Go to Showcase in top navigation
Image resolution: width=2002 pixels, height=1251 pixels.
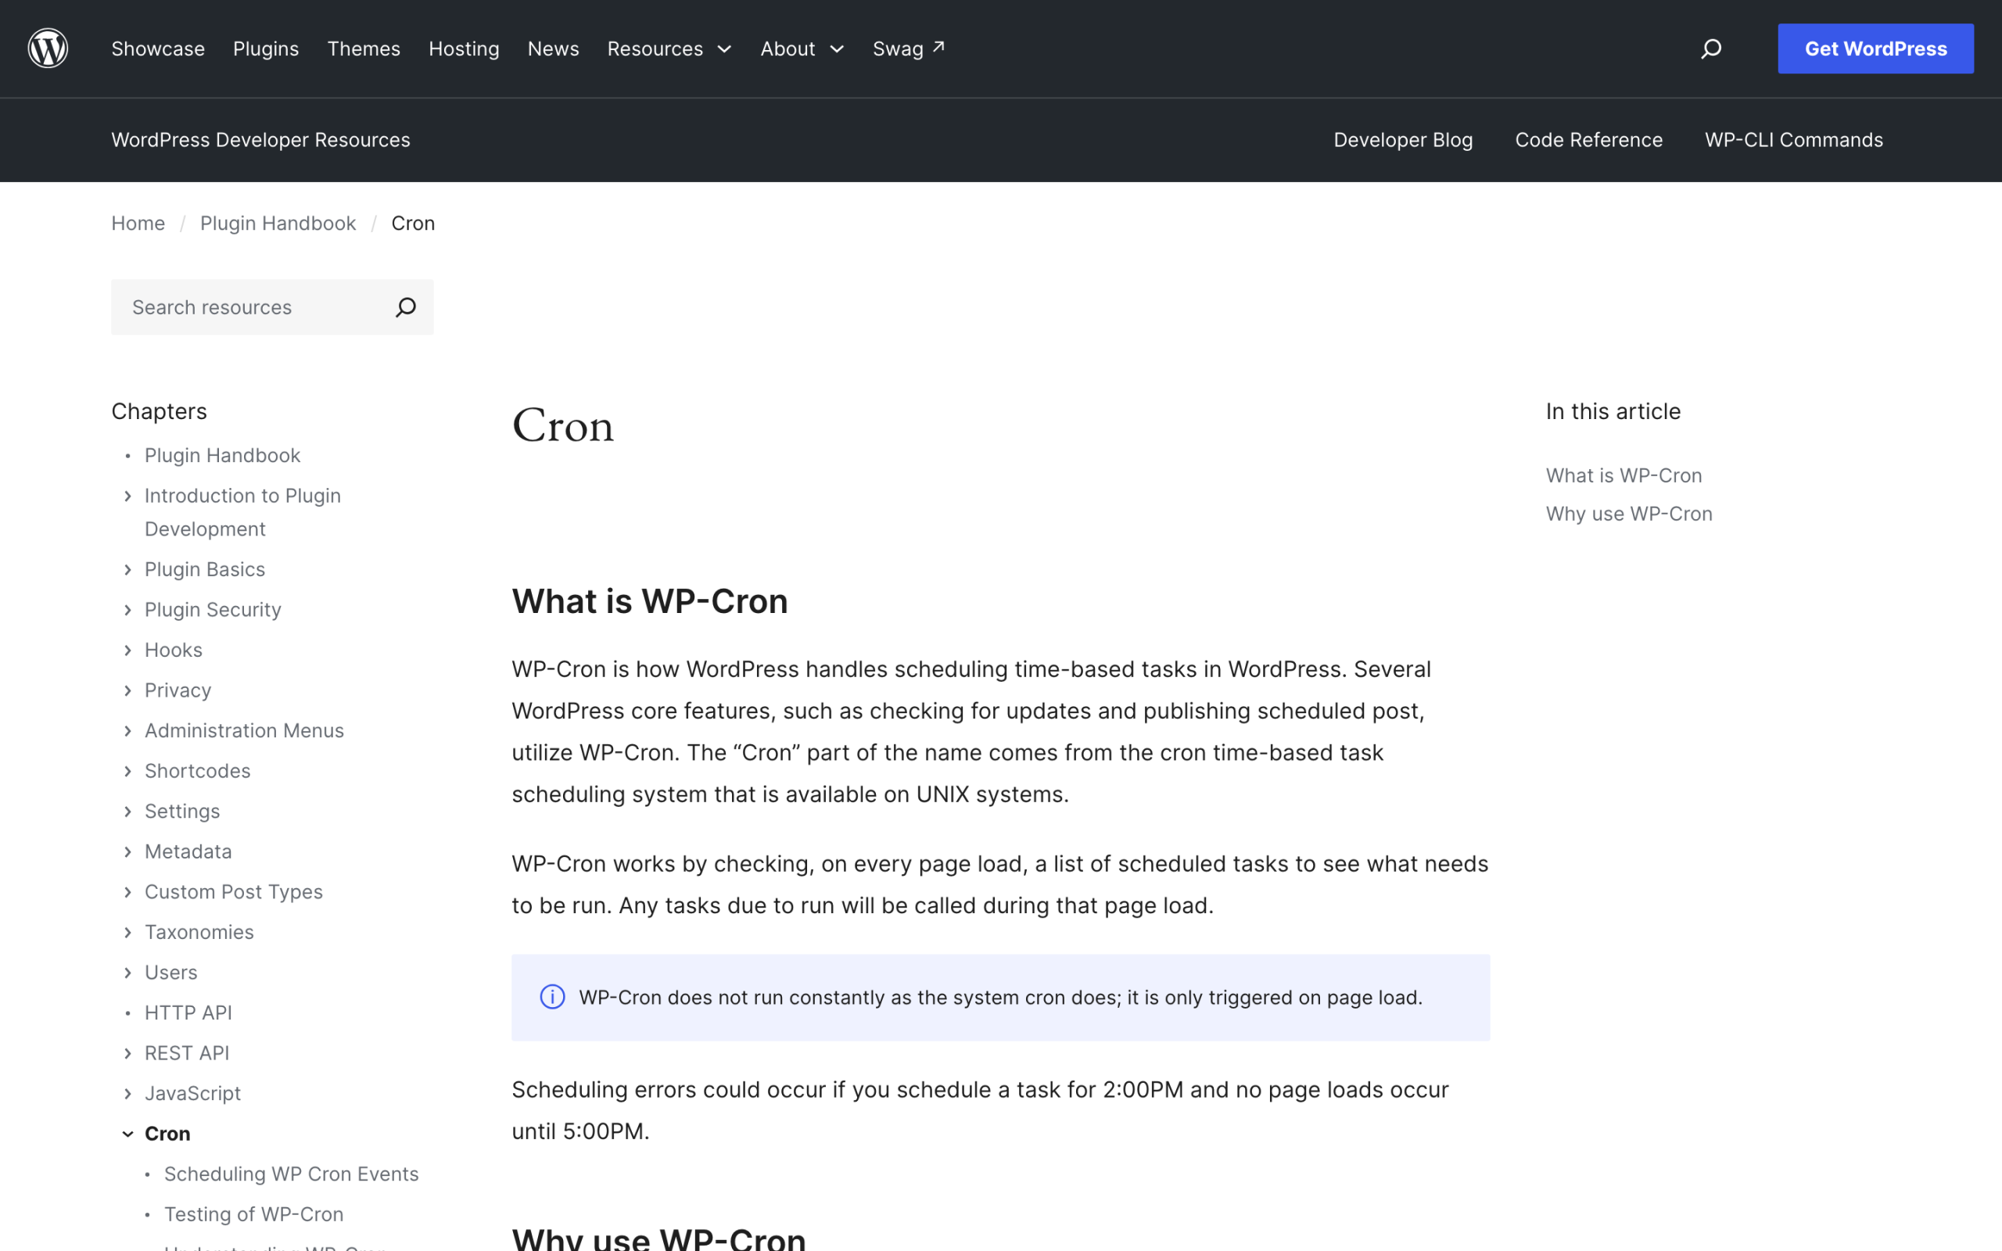(x=158, y=48)
